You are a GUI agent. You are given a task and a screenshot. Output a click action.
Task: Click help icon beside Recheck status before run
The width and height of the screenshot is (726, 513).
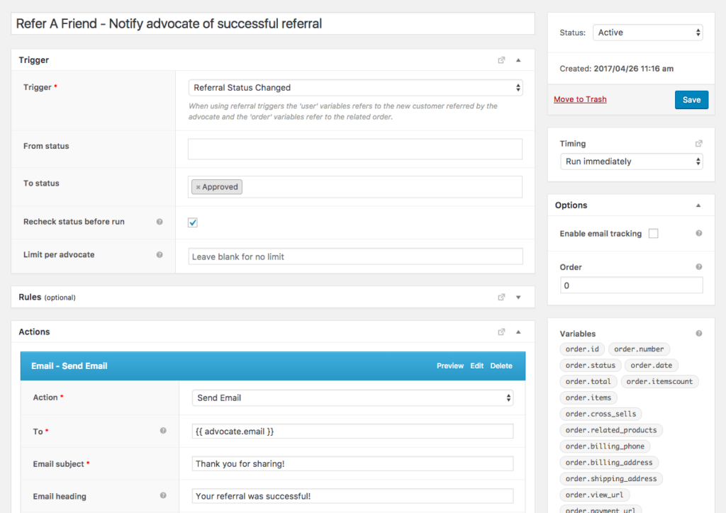click(162, 221)
